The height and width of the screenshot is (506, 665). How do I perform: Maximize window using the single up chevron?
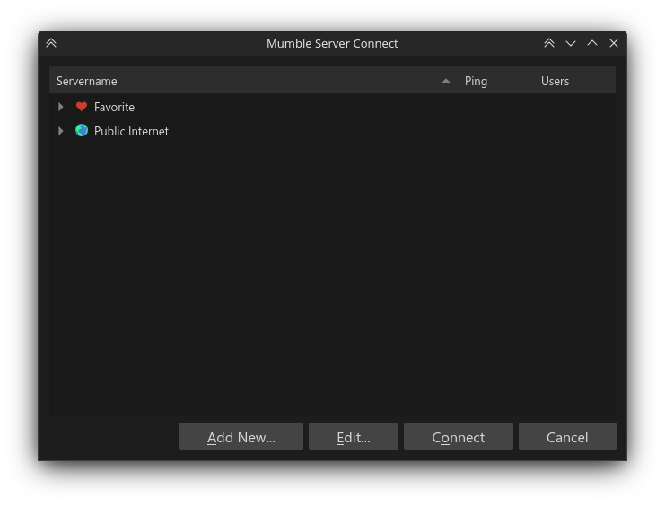(x=592, y=43)
